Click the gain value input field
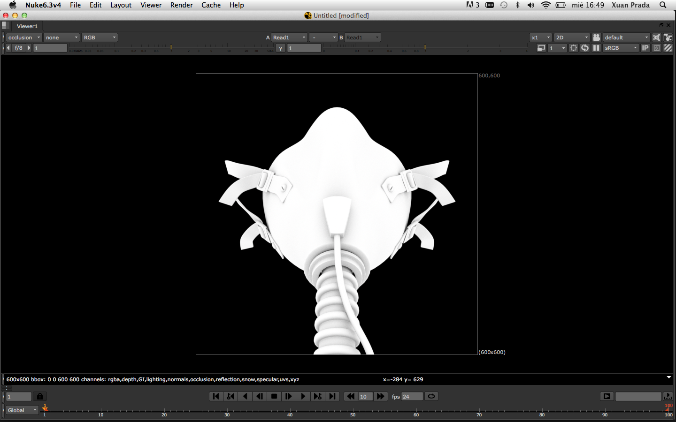This screenshot has width=676, height=422. (50, 48)
